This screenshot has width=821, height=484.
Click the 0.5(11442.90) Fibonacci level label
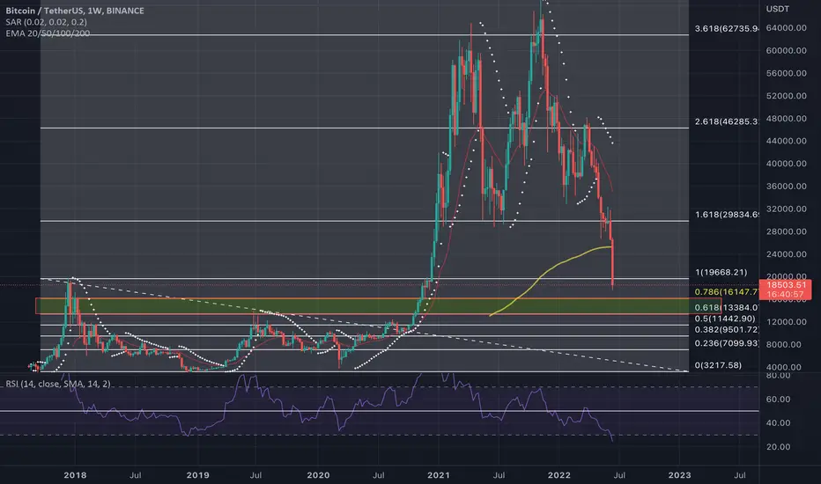(725, 319)
